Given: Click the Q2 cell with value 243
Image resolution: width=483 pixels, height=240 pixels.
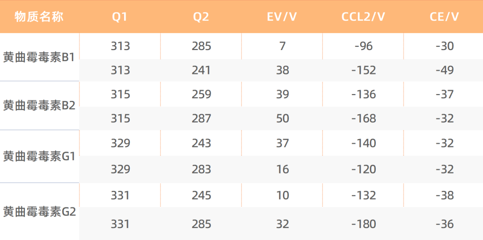Looking at the screenshot, I should [x=201, y=143].
